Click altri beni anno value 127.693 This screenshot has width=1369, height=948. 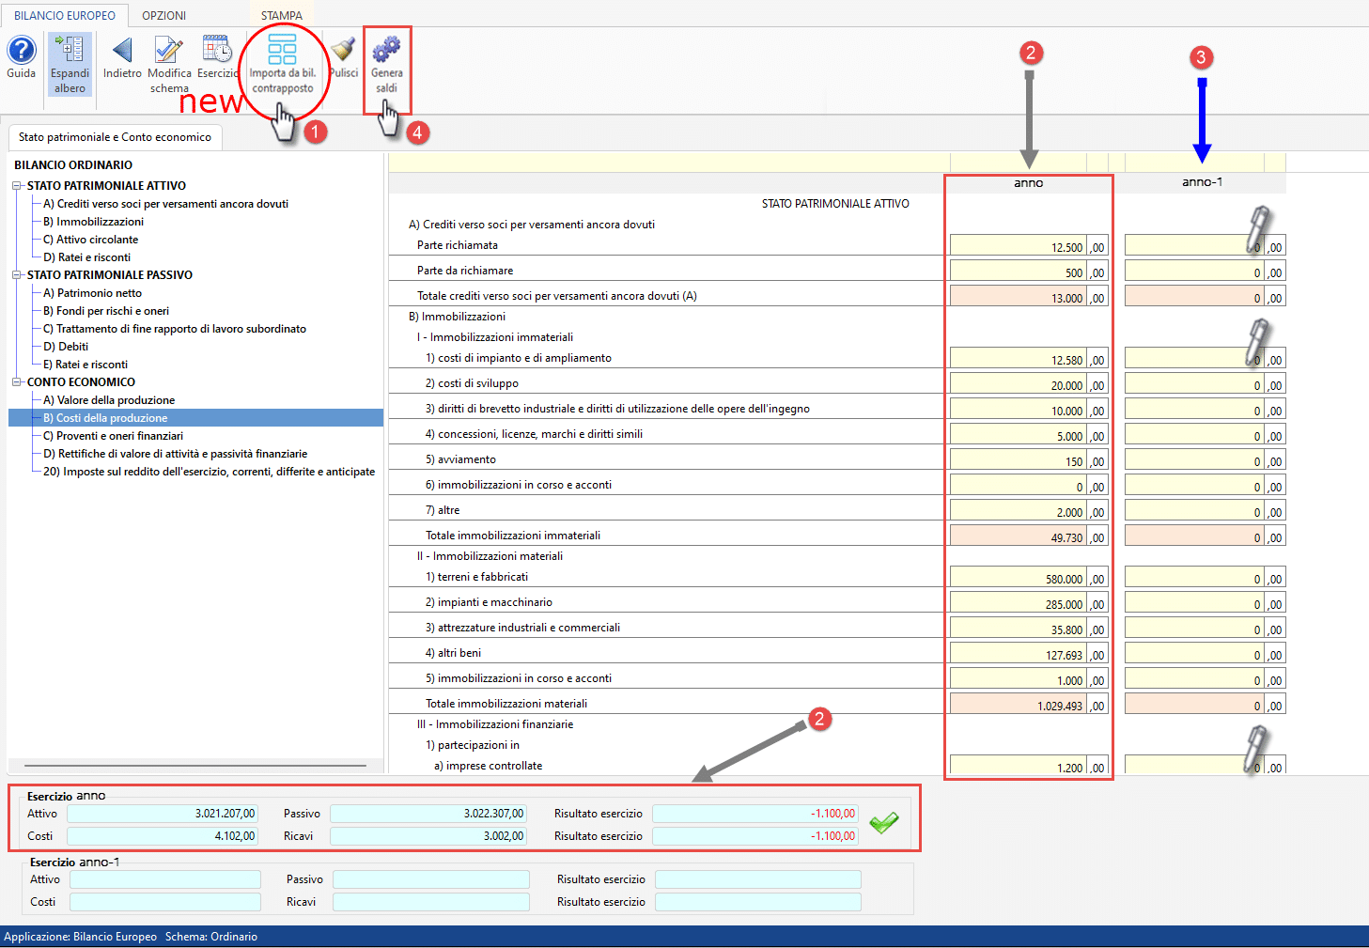tap(1018, 653)
